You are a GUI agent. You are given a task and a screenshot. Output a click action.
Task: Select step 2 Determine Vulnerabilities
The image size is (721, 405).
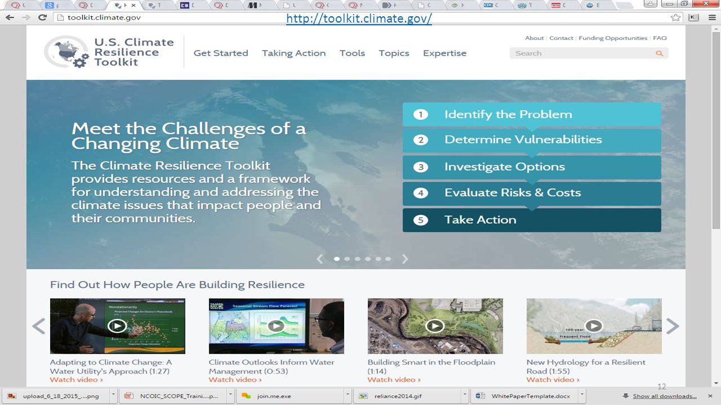click(532, 140)
